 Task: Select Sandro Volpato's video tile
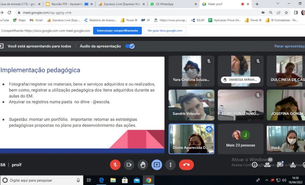(191, 105)
